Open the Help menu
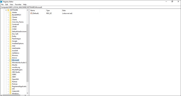The width and height of the screenshot is (181, 96). coord(25,4)
